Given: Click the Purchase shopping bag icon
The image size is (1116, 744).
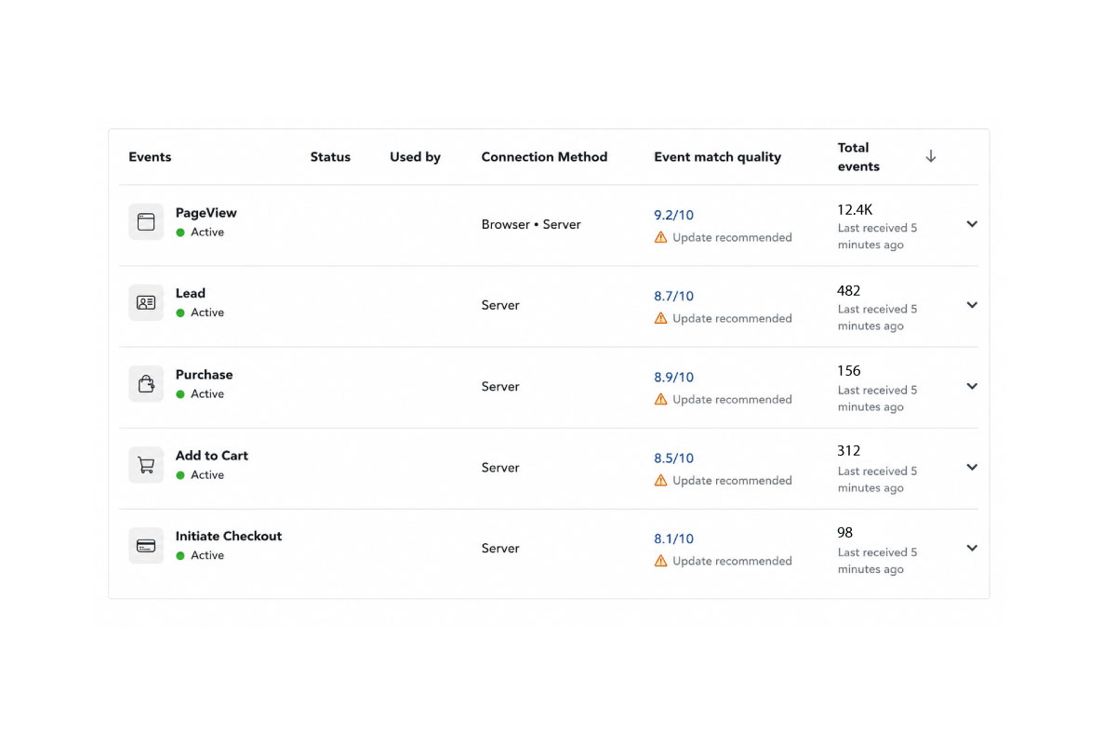Looking at the screenshot, I should tap(146, 384).
